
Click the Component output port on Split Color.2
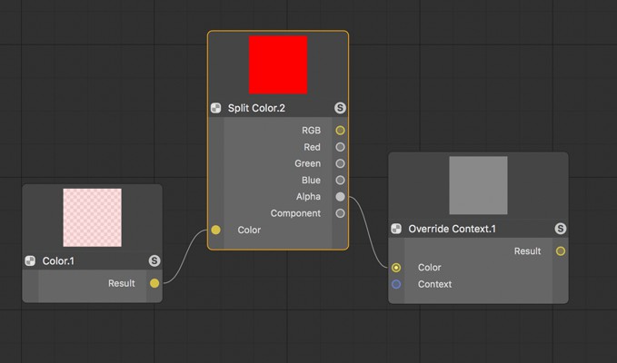click(341, 213)
